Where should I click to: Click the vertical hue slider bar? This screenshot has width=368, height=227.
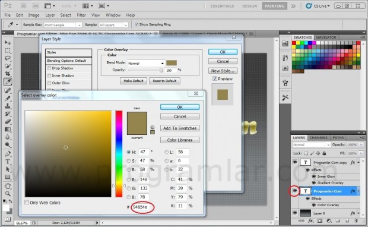119,154
